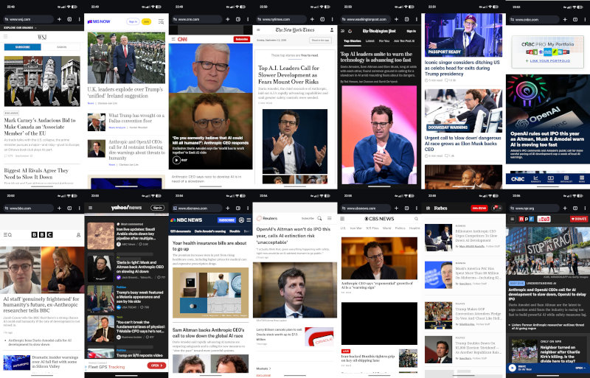Open NPR hamburger menu icon
The width and height of the screenshot is (590, 378).
[x=512, y=219]
